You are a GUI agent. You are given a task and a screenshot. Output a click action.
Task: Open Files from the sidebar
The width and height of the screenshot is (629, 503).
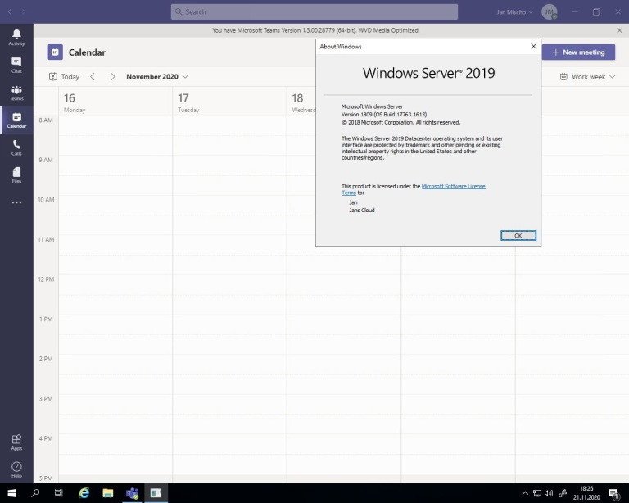16,174
